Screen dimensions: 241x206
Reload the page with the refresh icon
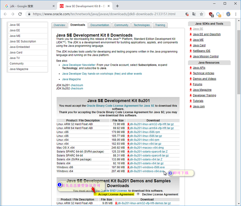[20, 14]
